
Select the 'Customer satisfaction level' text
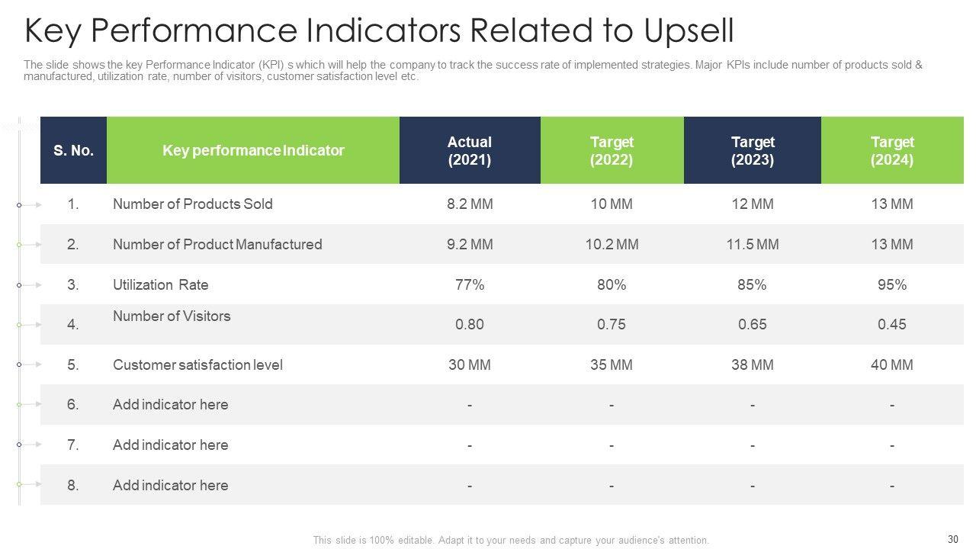point(197,365)
